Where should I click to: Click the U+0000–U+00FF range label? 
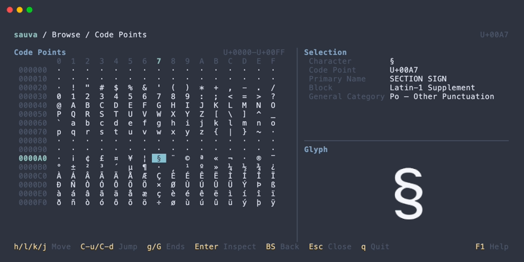[254, 52]
